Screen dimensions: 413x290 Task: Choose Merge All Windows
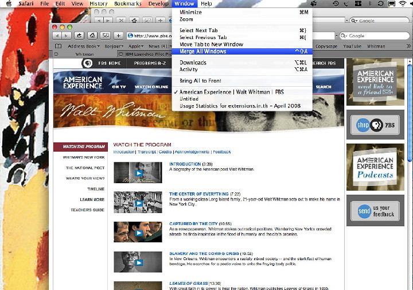pyautogui.click(x=242, y=52)
